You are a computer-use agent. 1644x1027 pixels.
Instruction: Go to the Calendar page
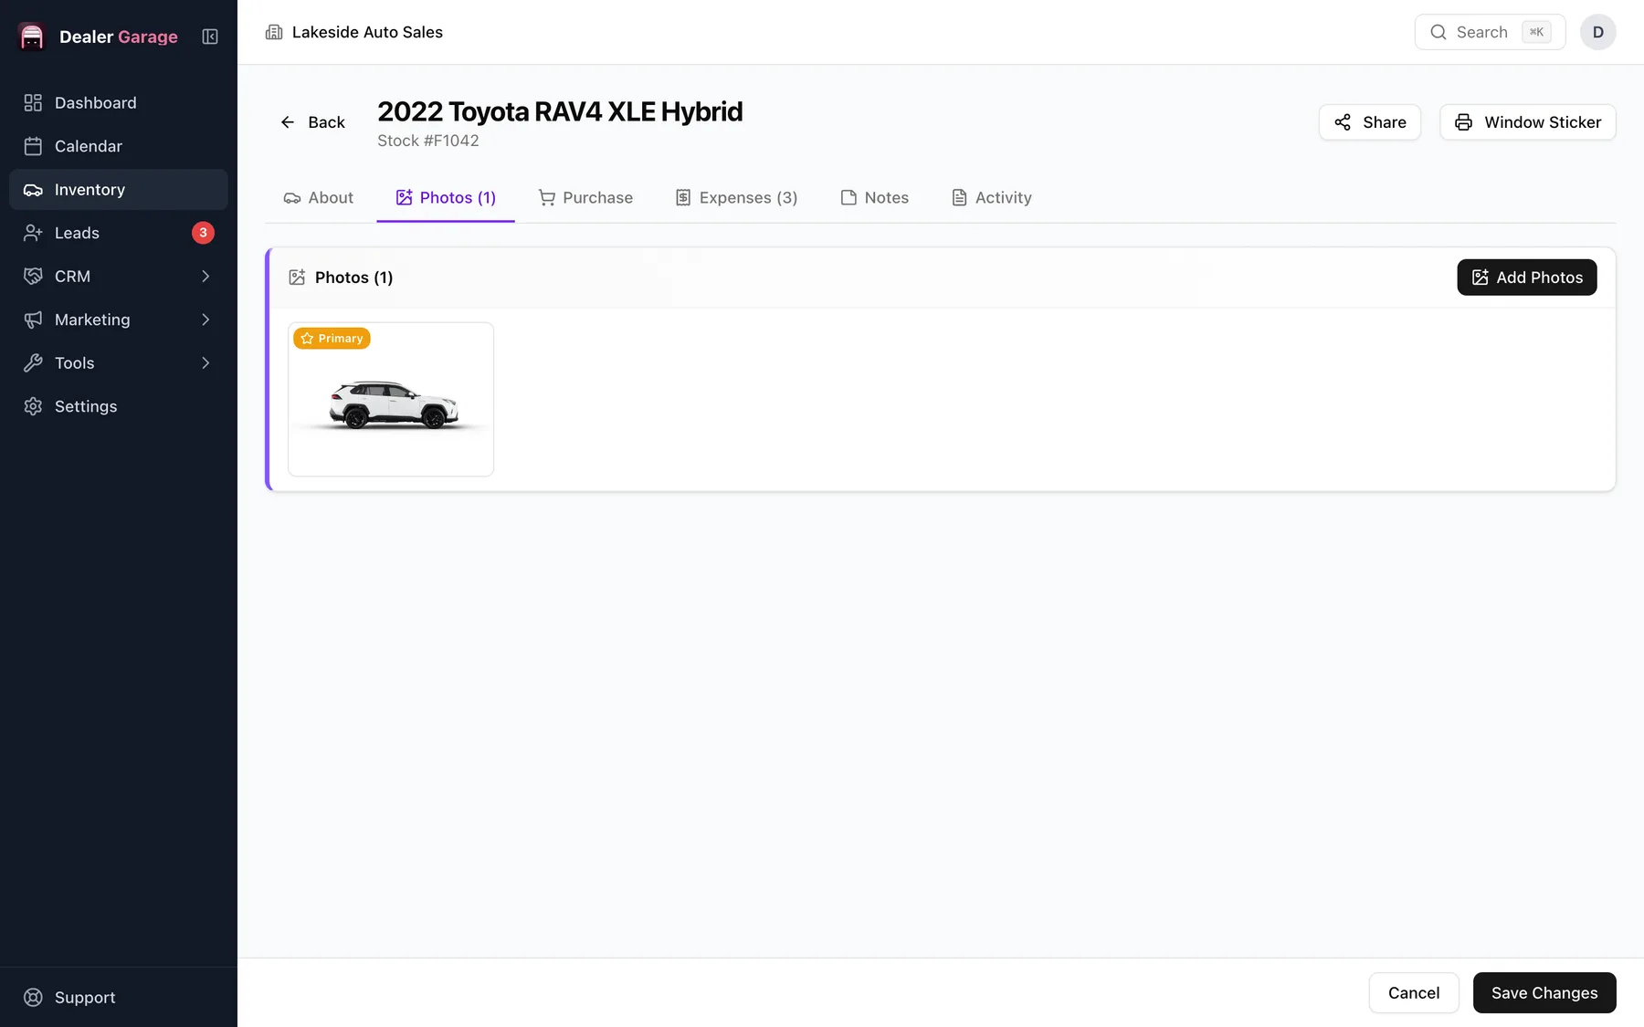(x=119, y=146)
